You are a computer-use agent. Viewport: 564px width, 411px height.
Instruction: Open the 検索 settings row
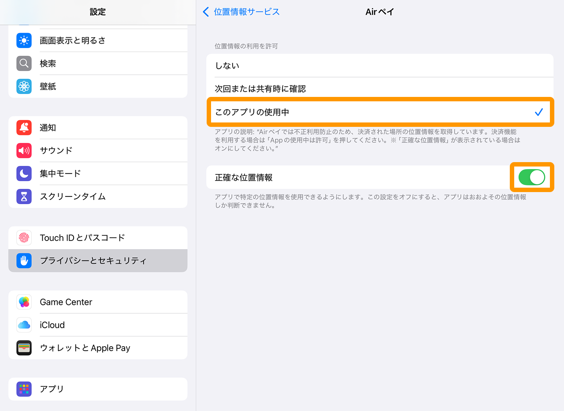[x=98, y=63]
